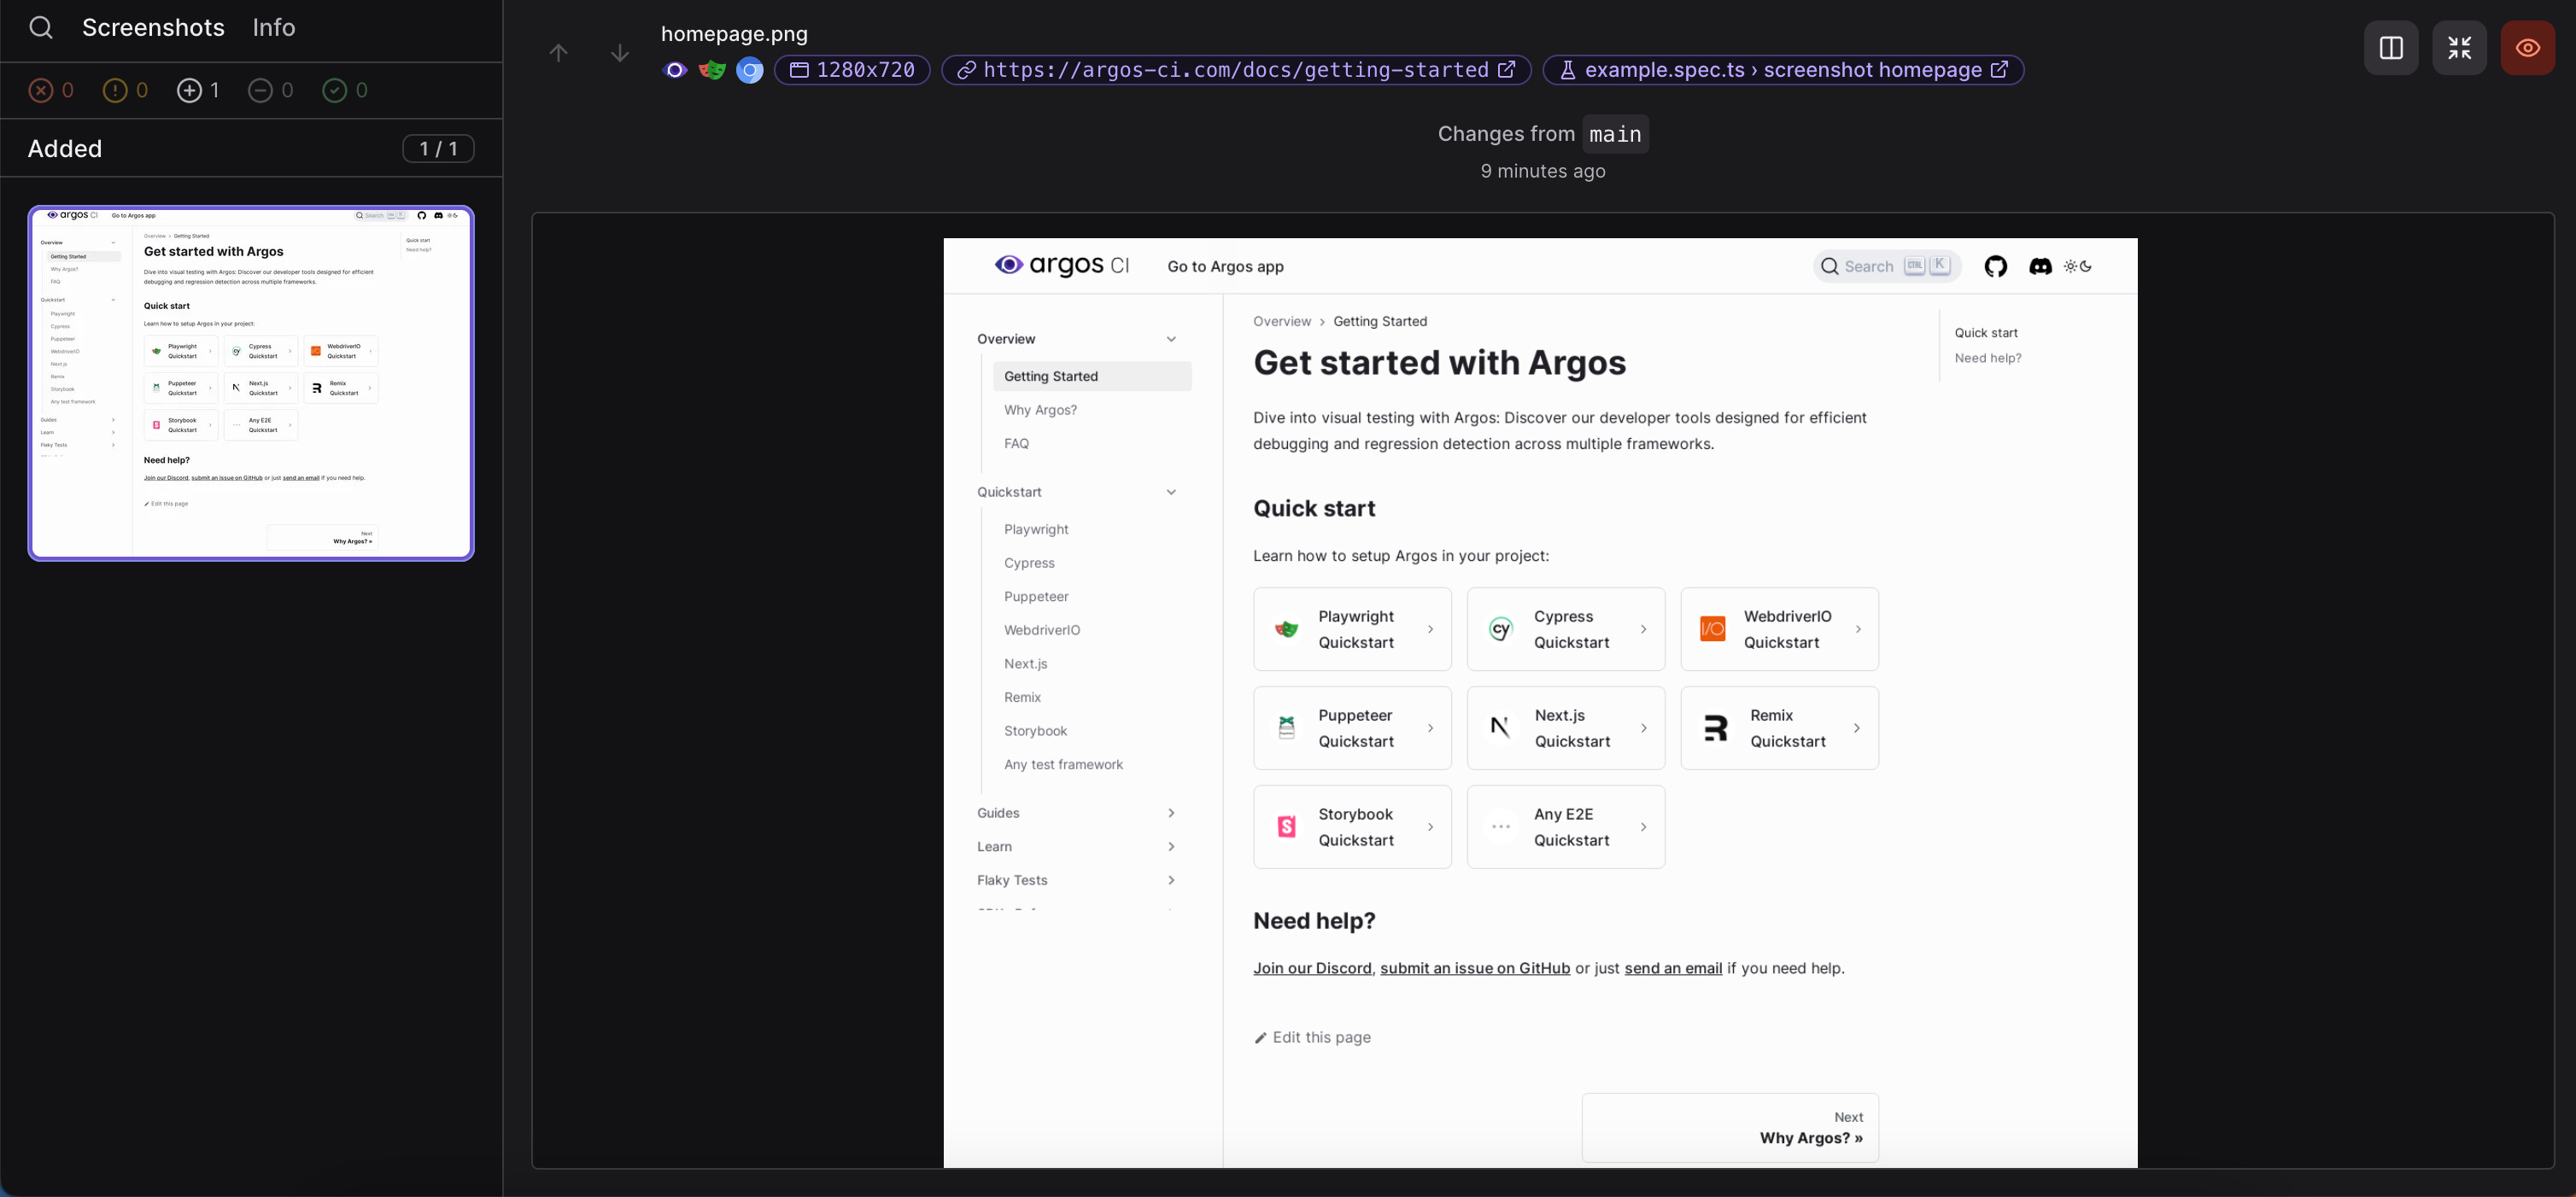This screenshot has width=2576, height=1197.
Task: Go to previous screenshot with up arrow
Action: [559, 52]
